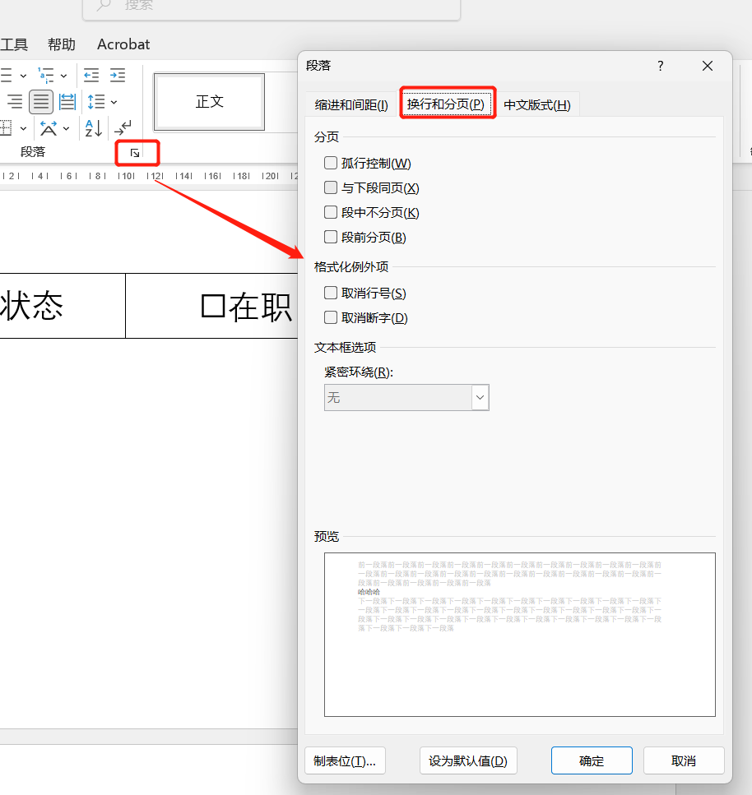Select the justify alignment button
752x795 pixels.
click(x=41, y=102)
